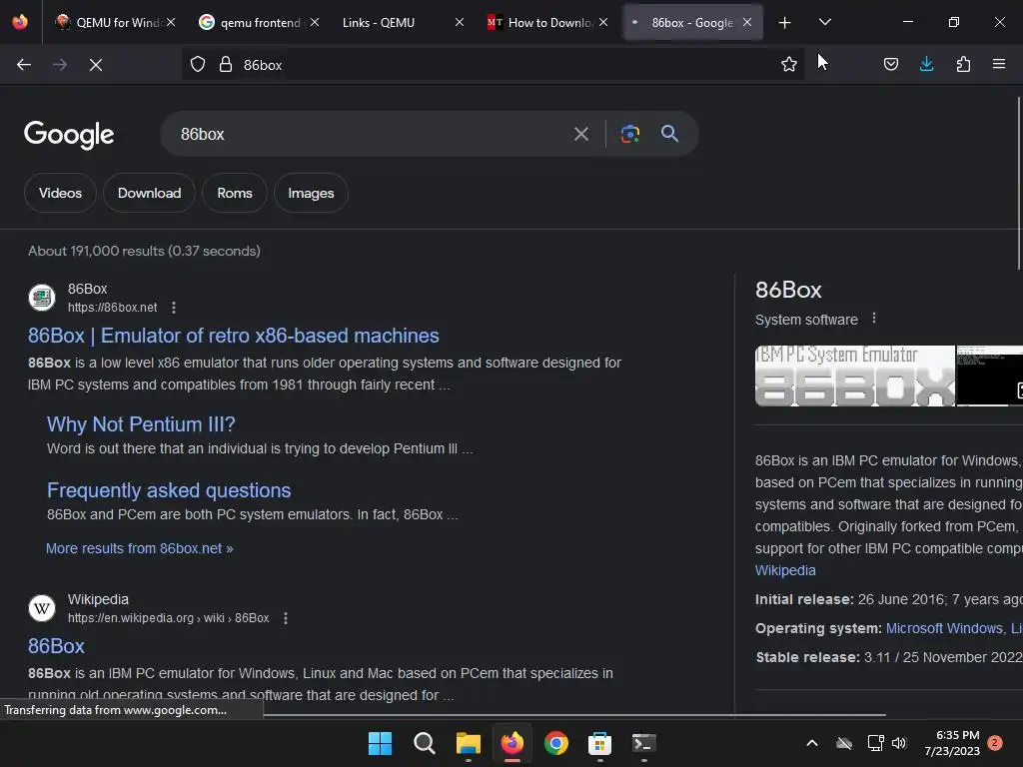The height and width of the screenshot is (767, 1023).
Task: Open 86Box Emulator of retro x86 result
Action: coord(234,336)
